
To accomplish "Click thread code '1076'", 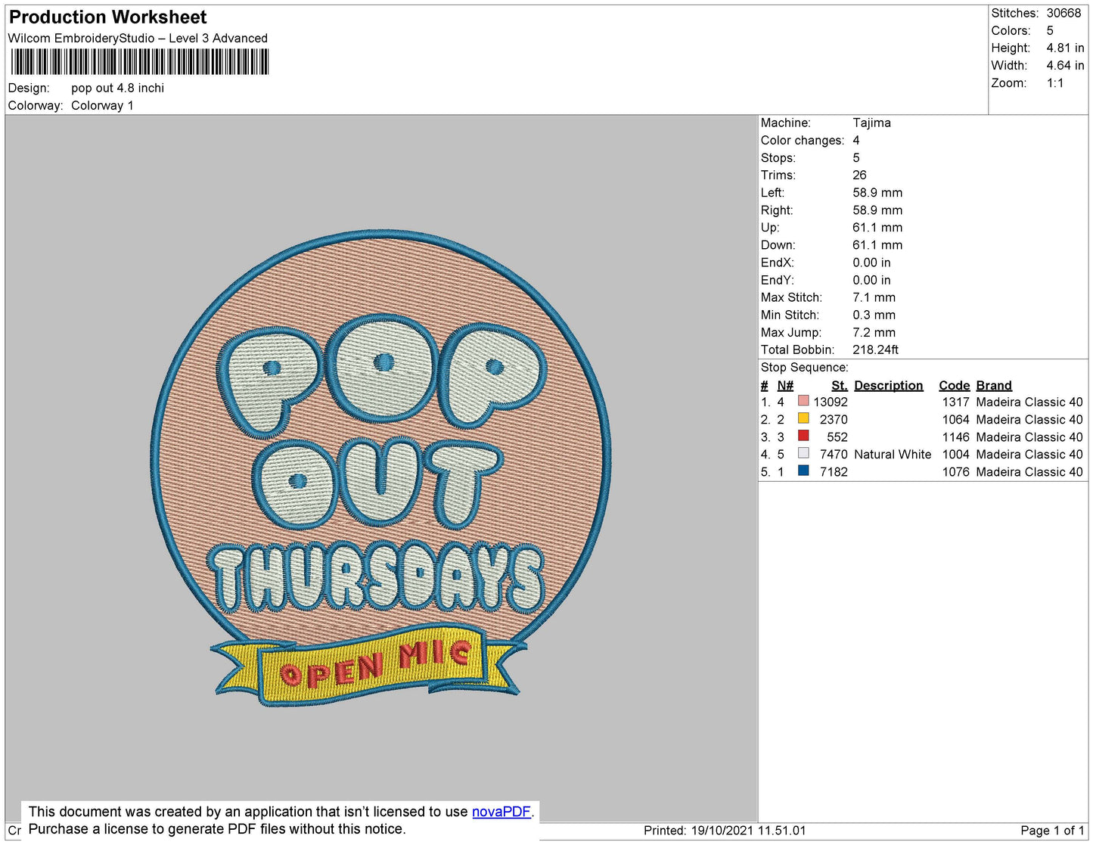I will (955, 471).
